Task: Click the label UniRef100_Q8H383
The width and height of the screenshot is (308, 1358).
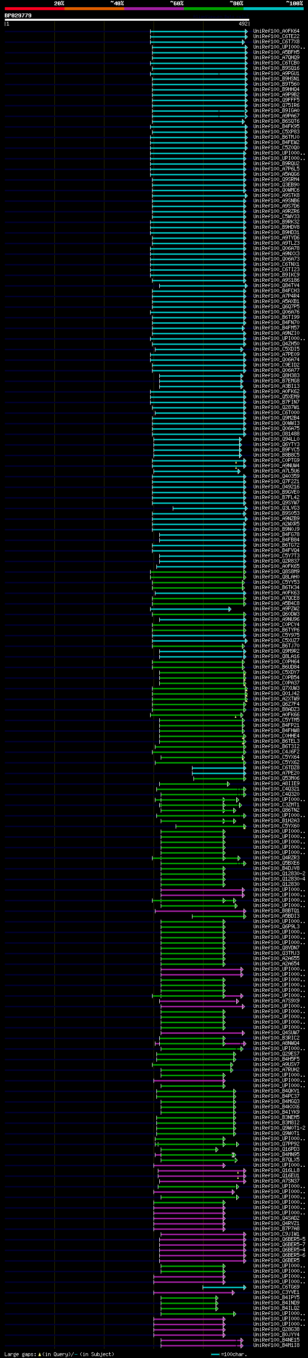Action: (276, 375)
